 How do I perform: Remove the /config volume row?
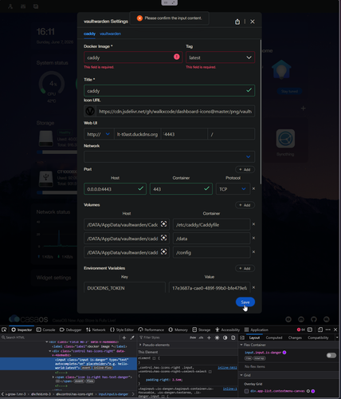click(253, 252)
